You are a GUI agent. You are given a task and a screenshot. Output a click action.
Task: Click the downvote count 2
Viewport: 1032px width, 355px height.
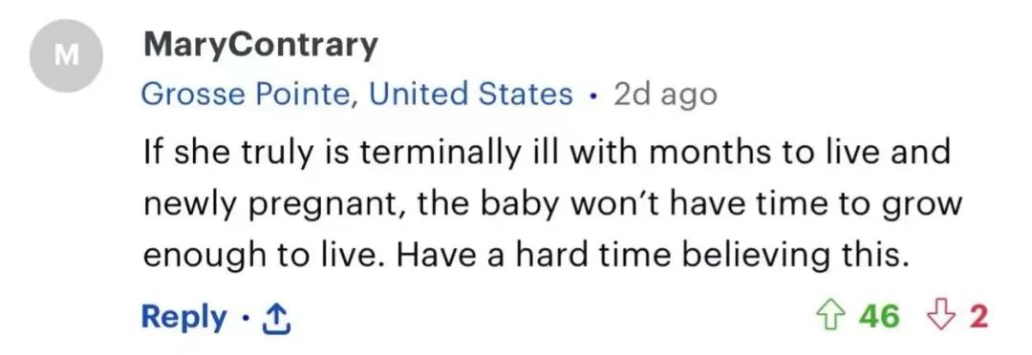click(978, 317)
